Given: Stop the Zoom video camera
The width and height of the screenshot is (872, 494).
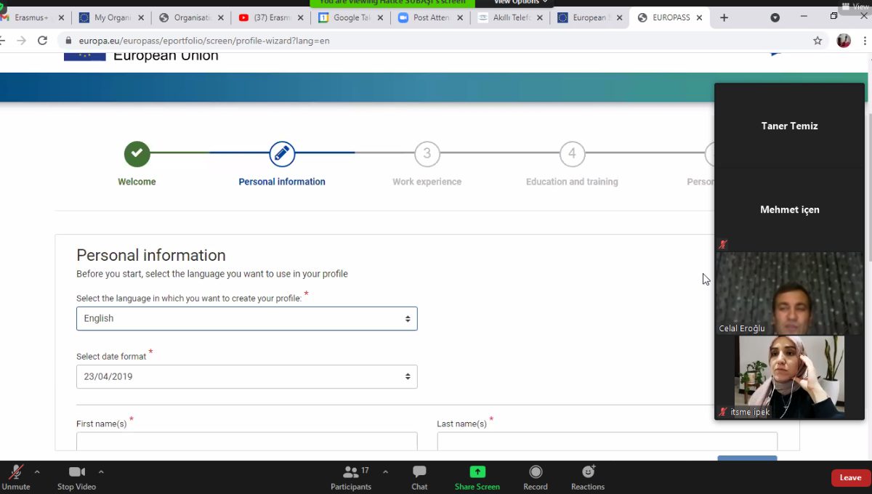Looking at the screenshot, I should pyautogui.click(x=76, y=477).
